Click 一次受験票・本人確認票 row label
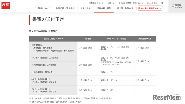Image resolution: width=185 pixels, height=104 pixels. click(x=42, y=48)
